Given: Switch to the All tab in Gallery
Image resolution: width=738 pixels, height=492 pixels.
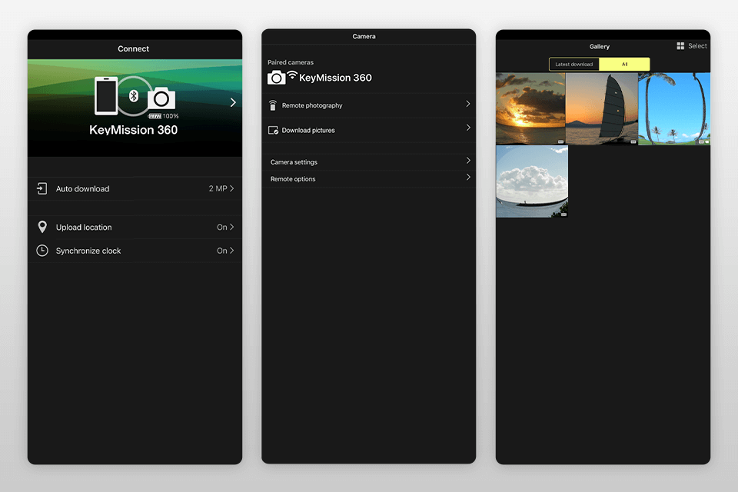Looking at the screenshot, I should click(624, 64).
